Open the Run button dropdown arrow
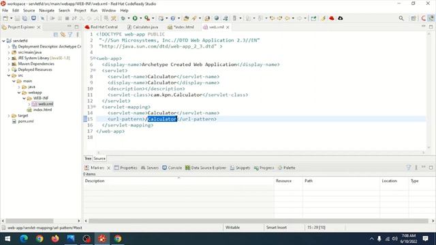Image resolution: width=436 pixels, height=245 pixels. coord(140,18)
